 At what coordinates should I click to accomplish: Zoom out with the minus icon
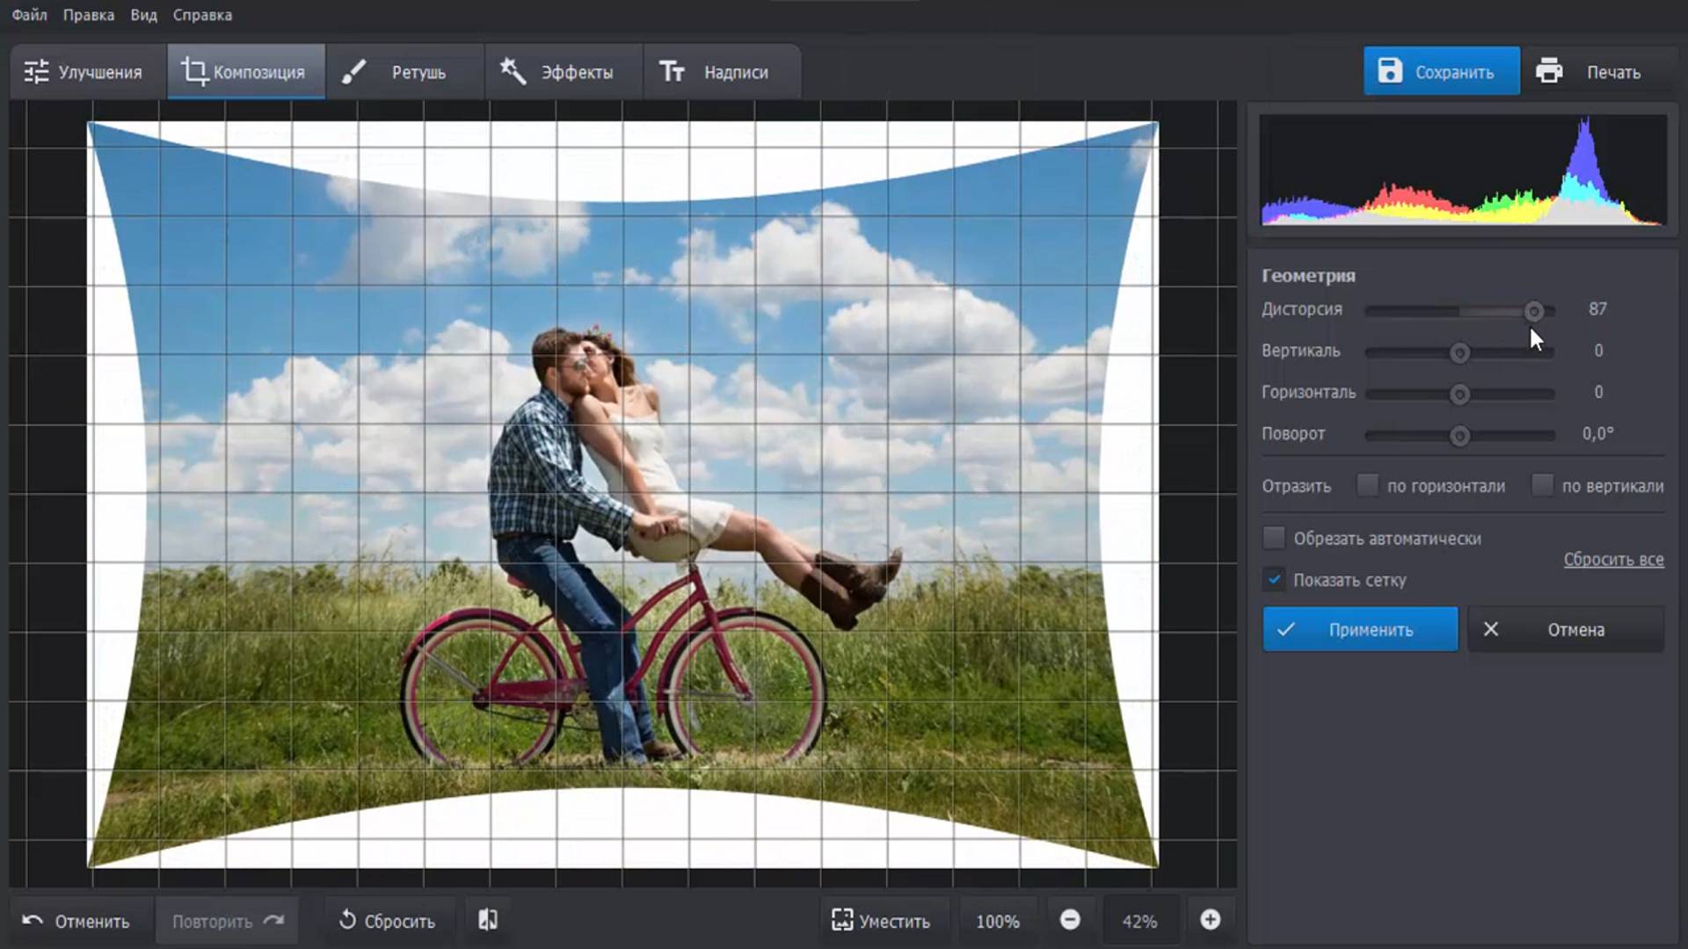pos(1070,920)
